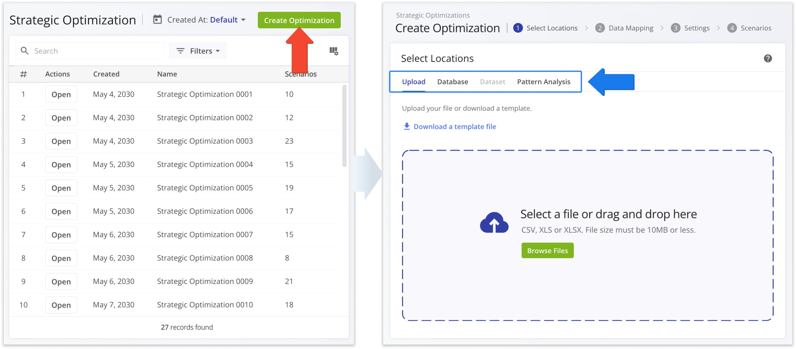Viewport: 796px width, 349px height.
Task: Click the table's vertical scrollbar
Action: point(344,126)
